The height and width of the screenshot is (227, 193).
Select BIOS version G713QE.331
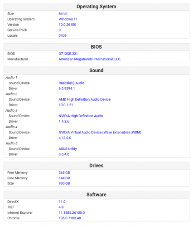coord(68,54)
